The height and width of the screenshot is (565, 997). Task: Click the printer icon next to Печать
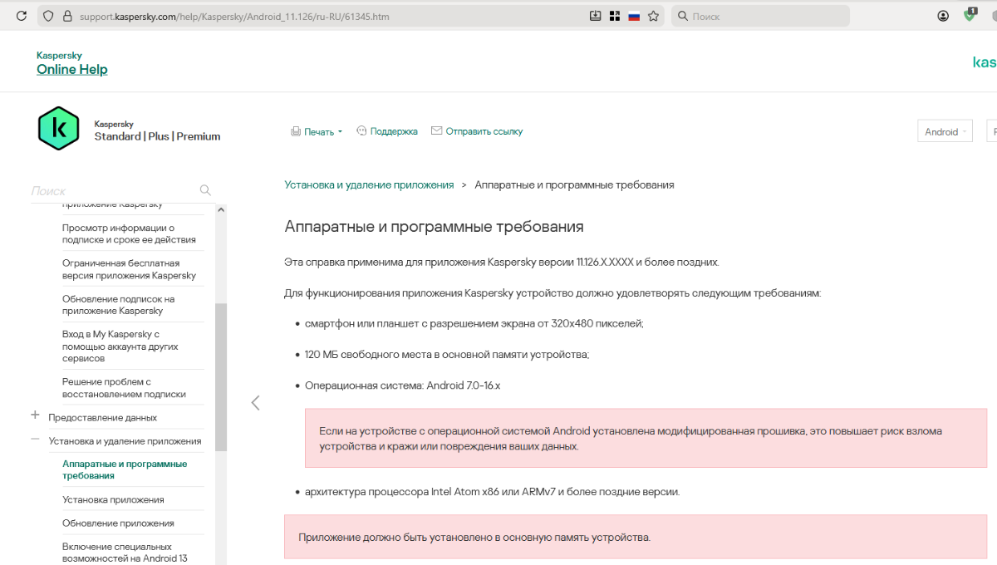pyautogui.click(x=296, y=131)
